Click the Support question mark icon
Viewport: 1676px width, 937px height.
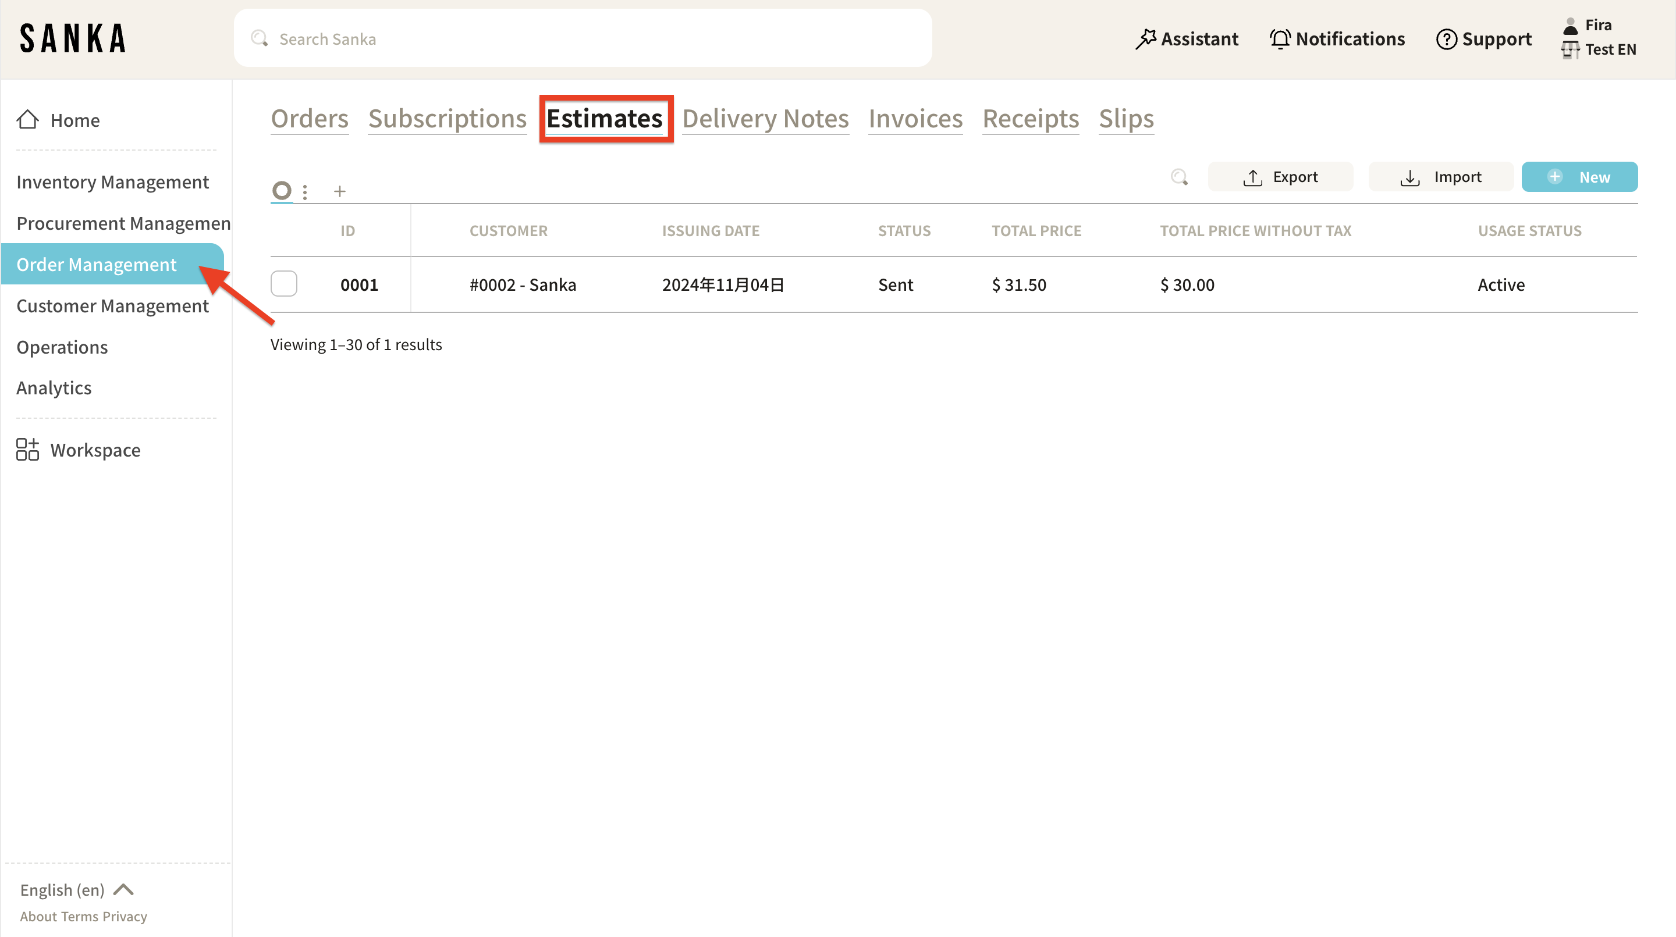pyautogui.click(x=1446, y=39)
